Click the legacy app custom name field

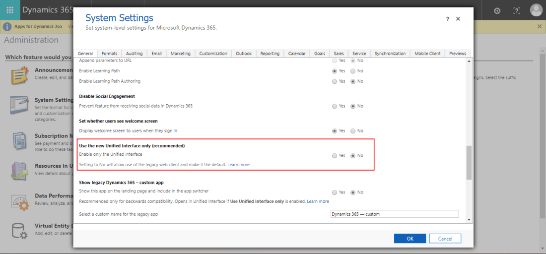pyautogui.click(x=394, y=214)
